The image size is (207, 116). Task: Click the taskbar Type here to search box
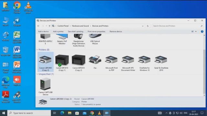pyautogui.click(x=29, y=113)
